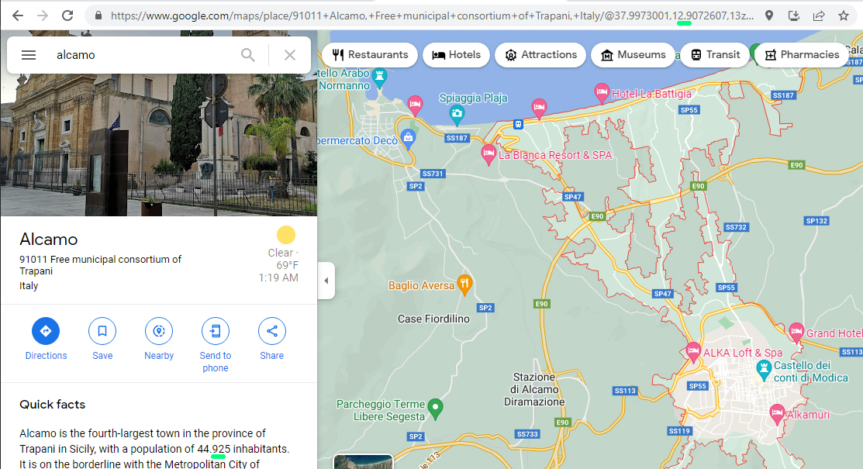Click the Directions icon button
The image size is (863, 469).
[x=46, y=331]
